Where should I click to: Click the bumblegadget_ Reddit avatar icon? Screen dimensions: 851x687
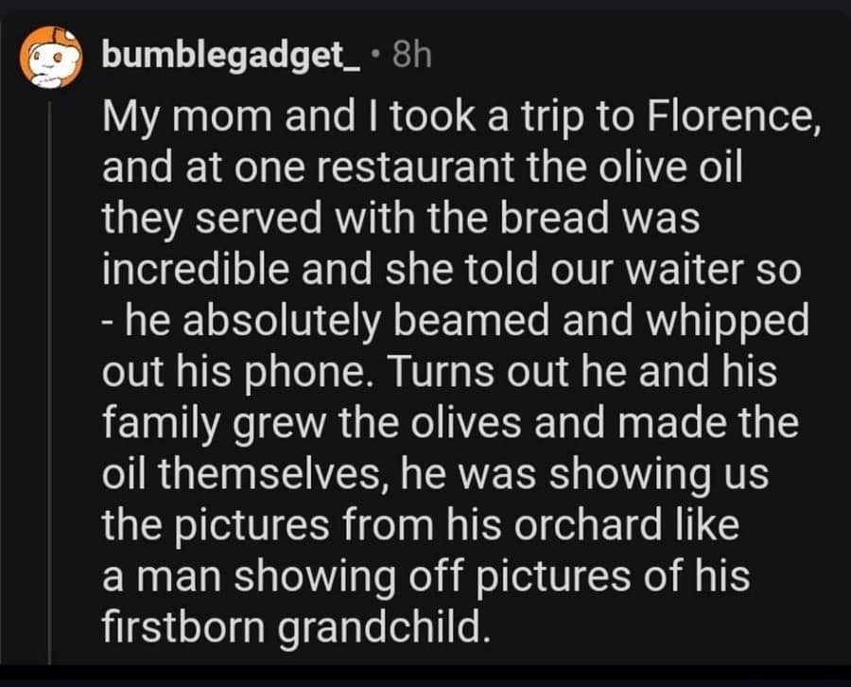50,59
